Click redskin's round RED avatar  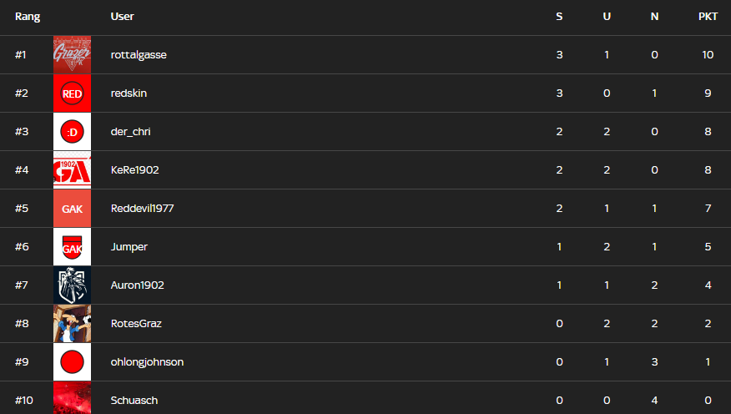[72, 93]
